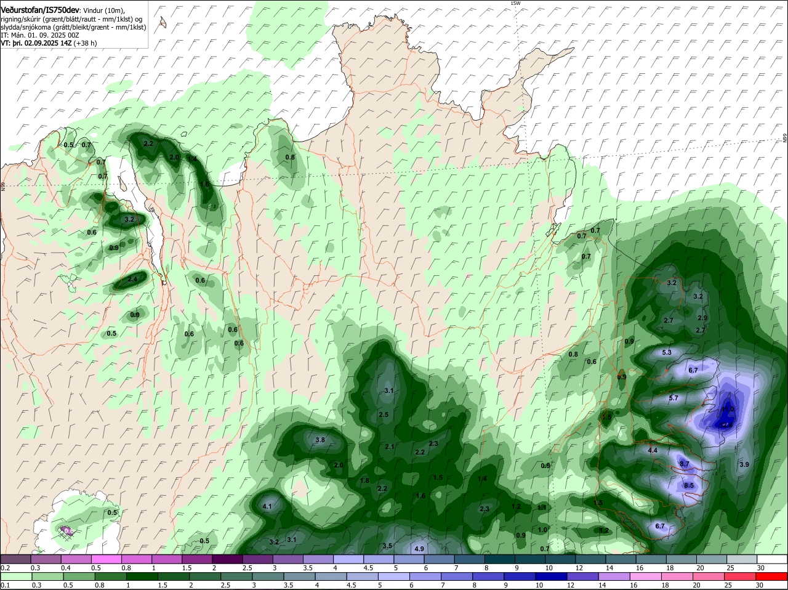This screenshot has height=590, width=788.
Task: Click the 8.5 precipitation value
Action: pos(689,485)
